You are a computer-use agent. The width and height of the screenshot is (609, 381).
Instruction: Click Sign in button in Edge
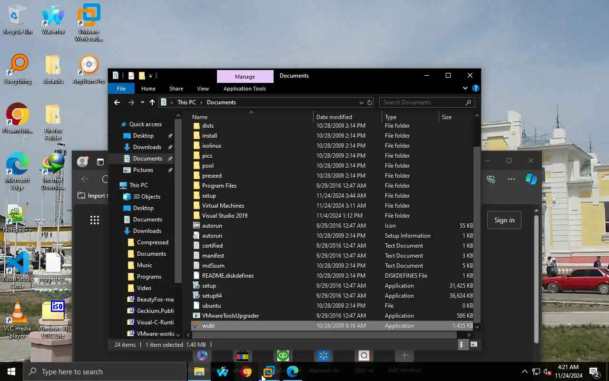(x=504, y=220)
